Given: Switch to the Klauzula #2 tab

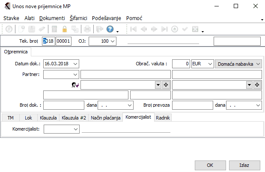Looking at the screenshot, I should pyautogui.click(x=73, y=117).
